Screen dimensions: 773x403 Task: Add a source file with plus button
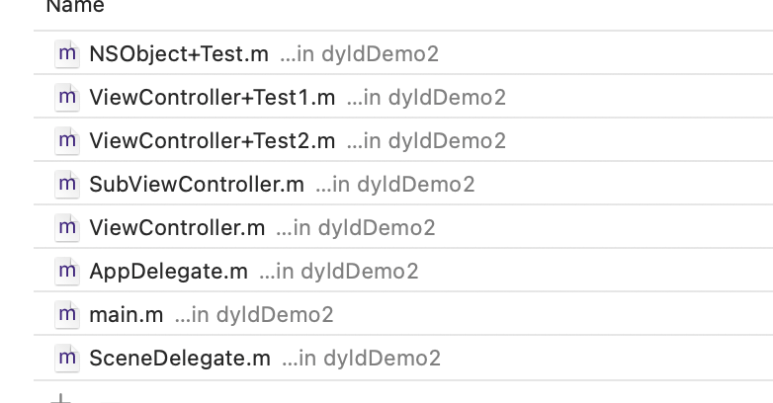tap(61, 399)
